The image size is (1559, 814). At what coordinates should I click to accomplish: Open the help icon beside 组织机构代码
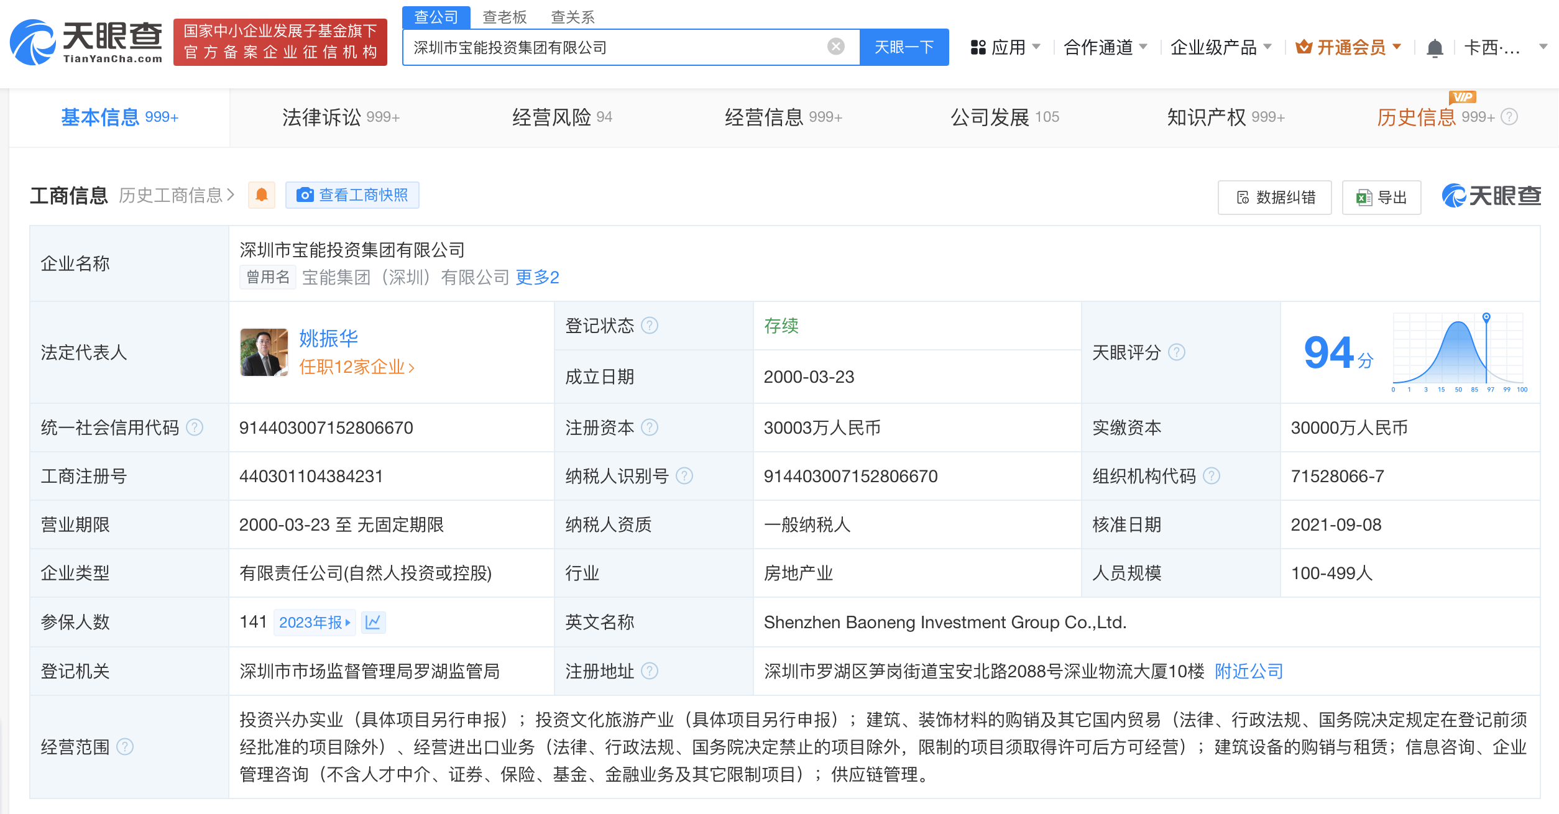(x=1212, y=476)
